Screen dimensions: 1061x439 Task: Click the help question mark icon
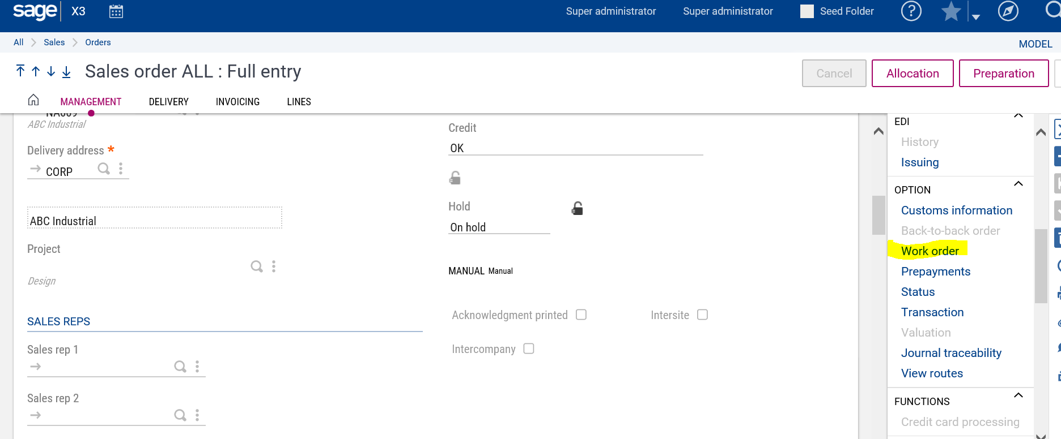(911, 11)
